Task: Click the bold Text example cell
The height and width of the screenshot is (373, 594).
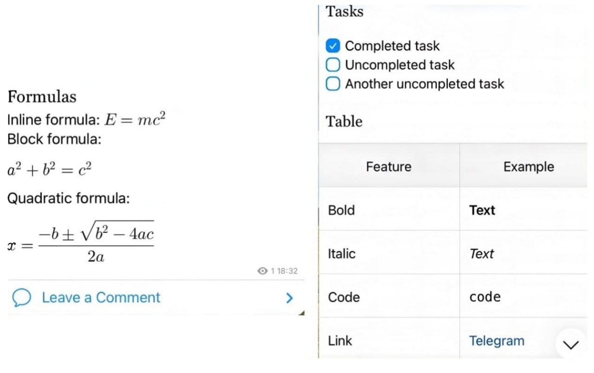Action: point(523,210)
